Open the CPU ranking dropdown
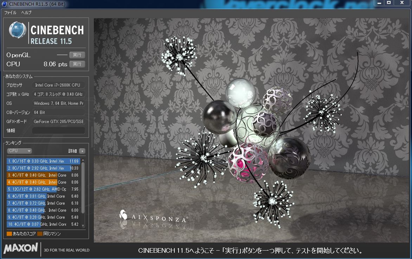 tap(19, 151)
